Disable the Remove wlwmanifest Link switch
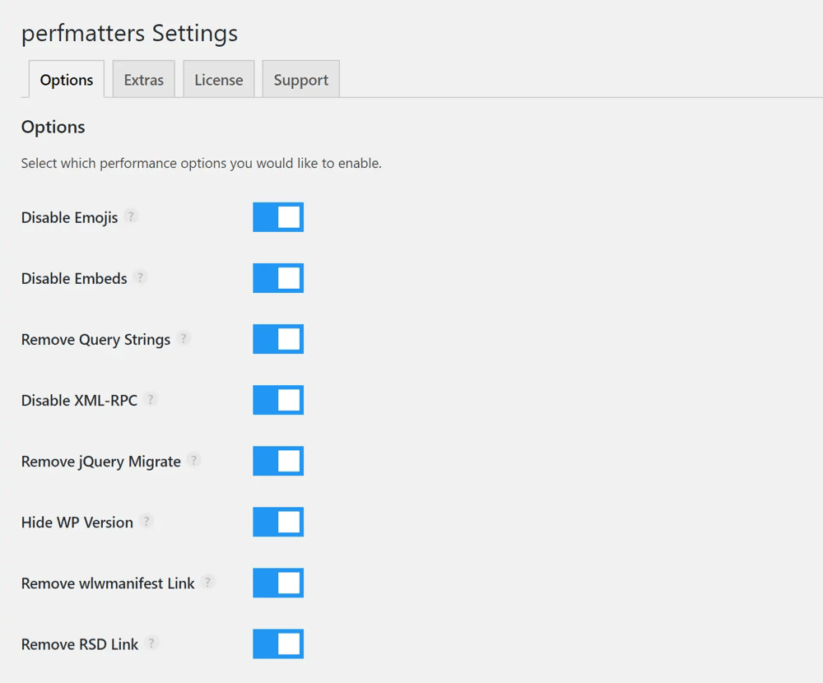Screen dimensions: 823x683 pyautogui.click(x=278, y=583)
